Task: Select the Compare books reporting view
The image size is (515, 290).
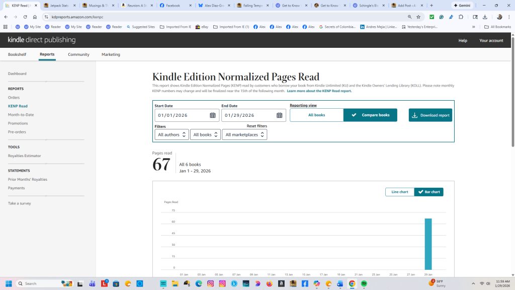Action: (x=370, y=115)
